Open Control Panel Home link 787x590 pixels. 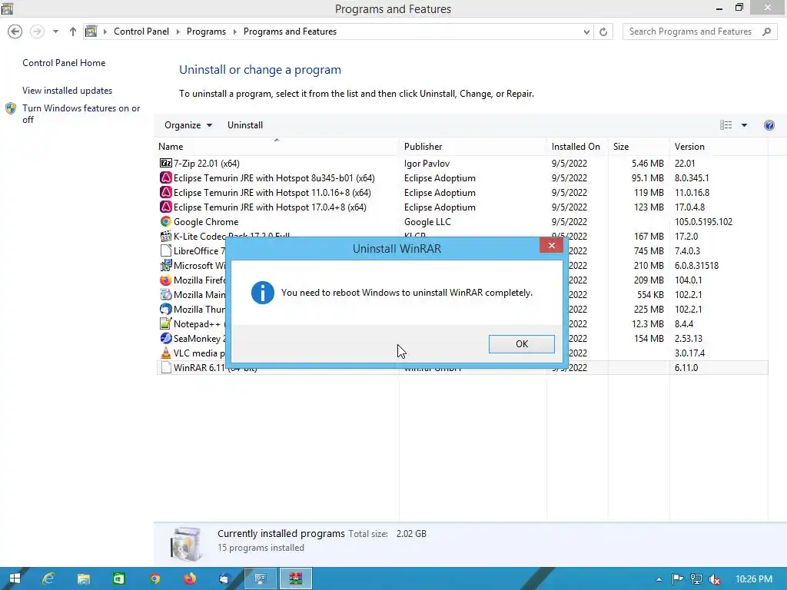pos(64,63)
